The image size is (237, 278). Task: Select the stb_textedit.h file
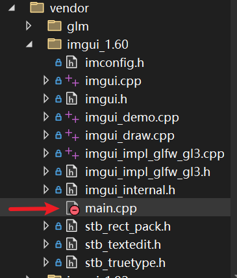coord(123,245)
